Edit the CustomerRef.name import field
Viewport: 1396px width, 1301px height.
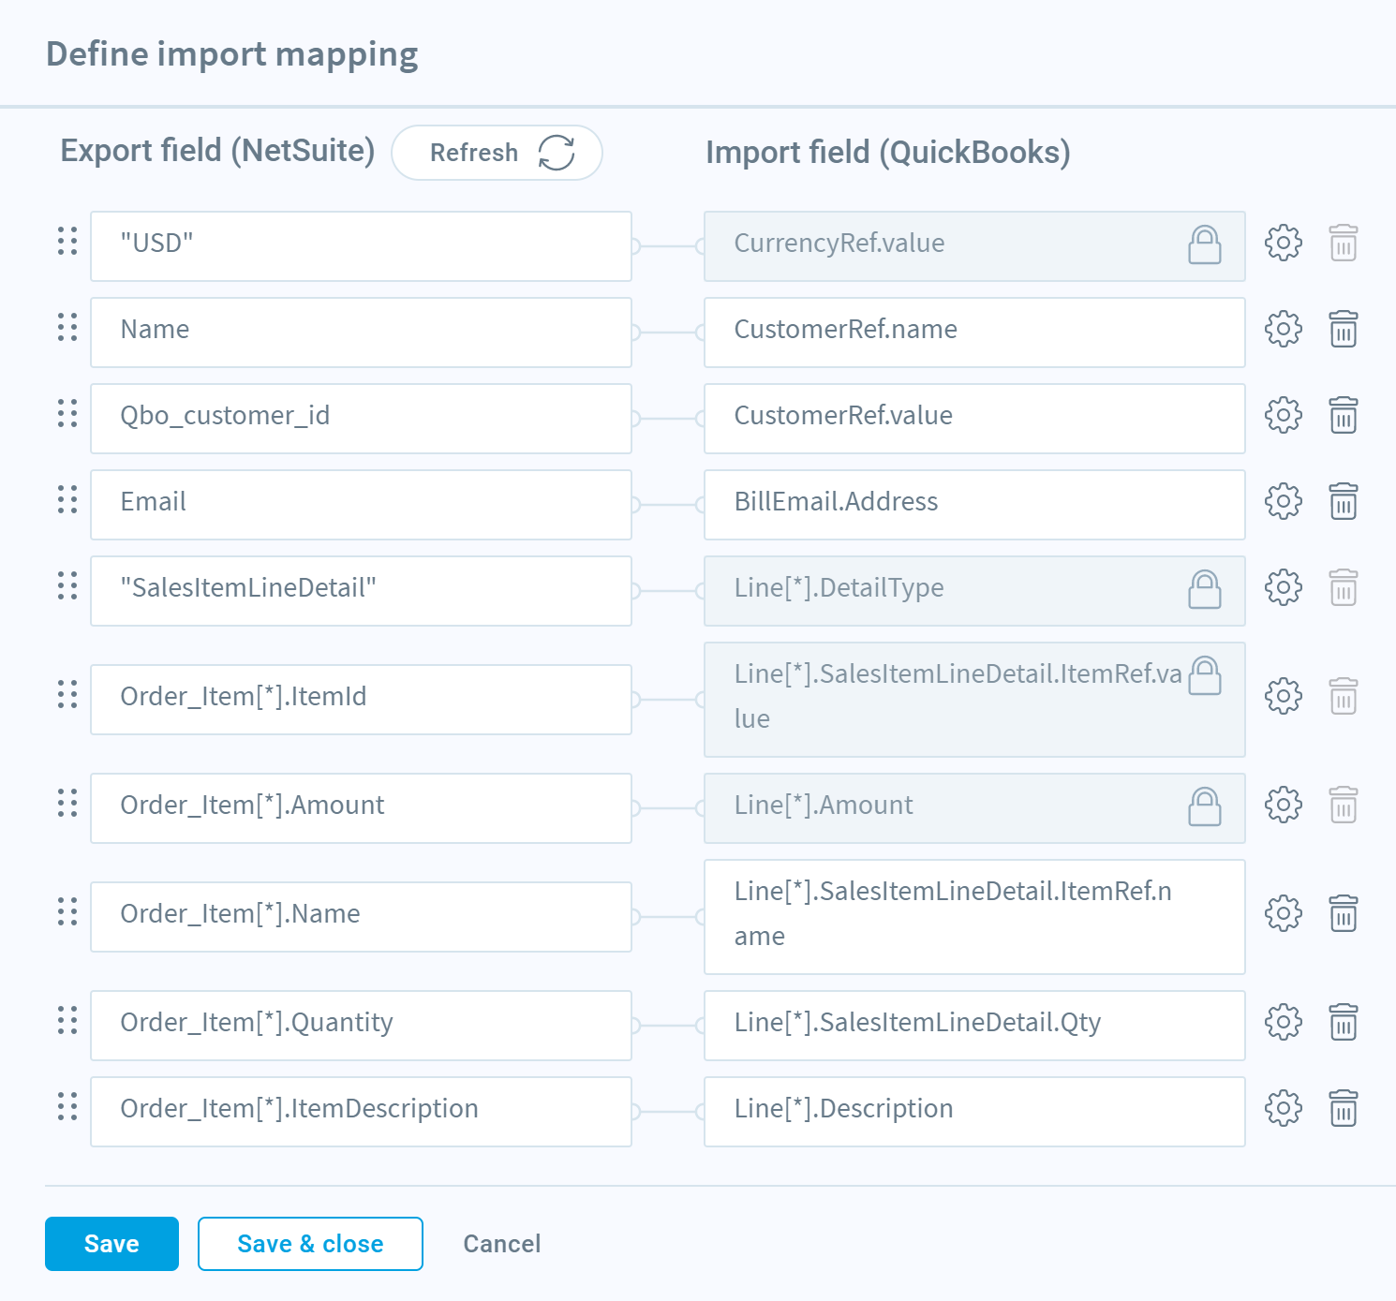(x=974, y=333)
